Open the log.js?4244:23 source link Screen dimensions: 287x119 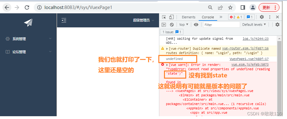click(x=255, y=39)
